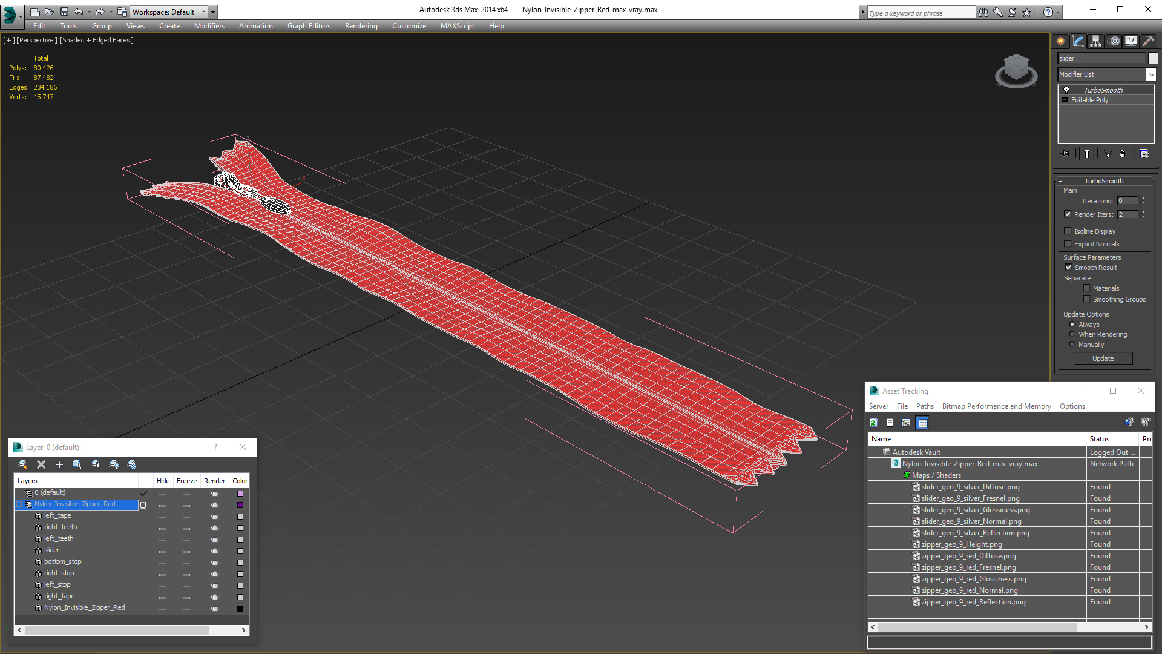Screen dimensions: 1162x654
Task: Click the Pin Stack icon
Action: [1066, 154]
